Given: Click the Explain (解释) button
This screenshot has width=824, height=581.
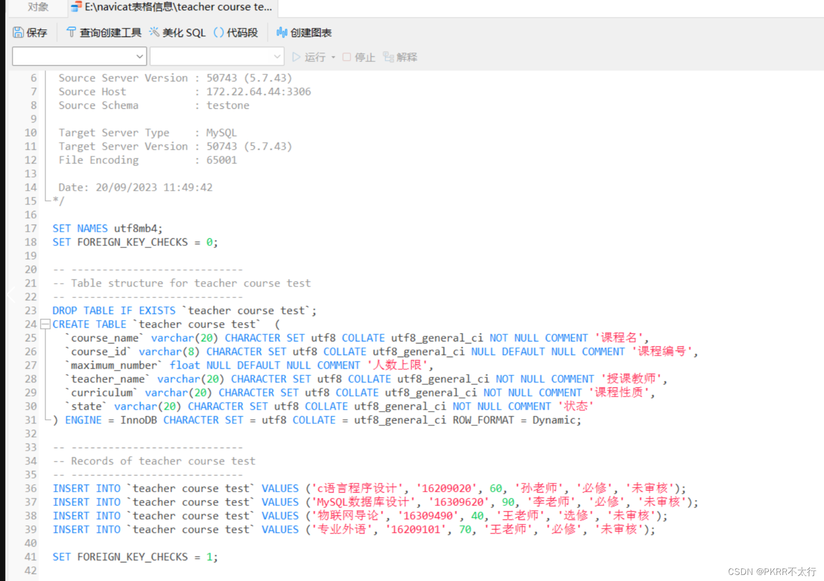Looking at the screenshot, I should tap(400, 57).
